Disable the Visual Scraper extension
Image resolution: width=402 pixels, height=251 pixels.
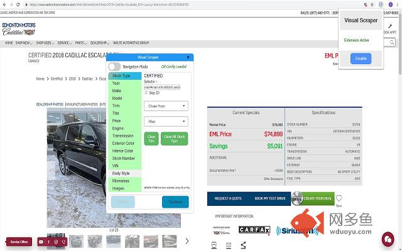(361, 58)
